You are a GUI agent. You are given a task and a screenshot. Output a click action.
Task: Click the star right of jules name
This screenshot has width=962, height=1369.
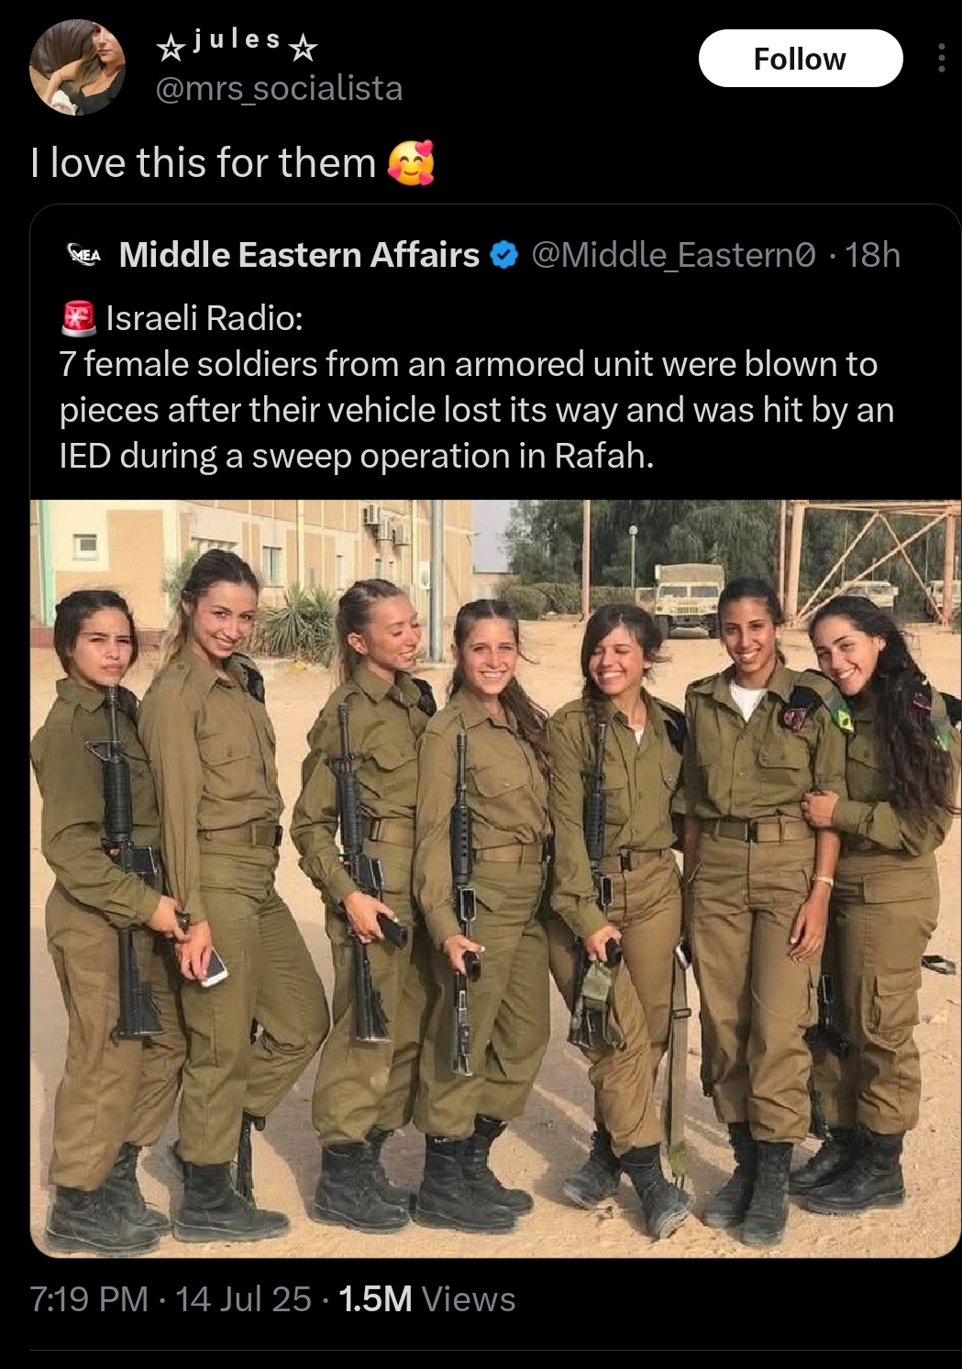click(304, 47)
